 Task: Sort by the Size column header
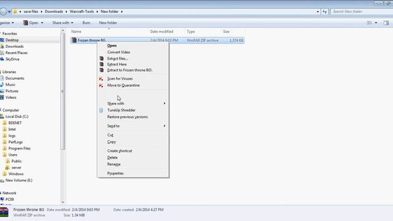(226, 31)
